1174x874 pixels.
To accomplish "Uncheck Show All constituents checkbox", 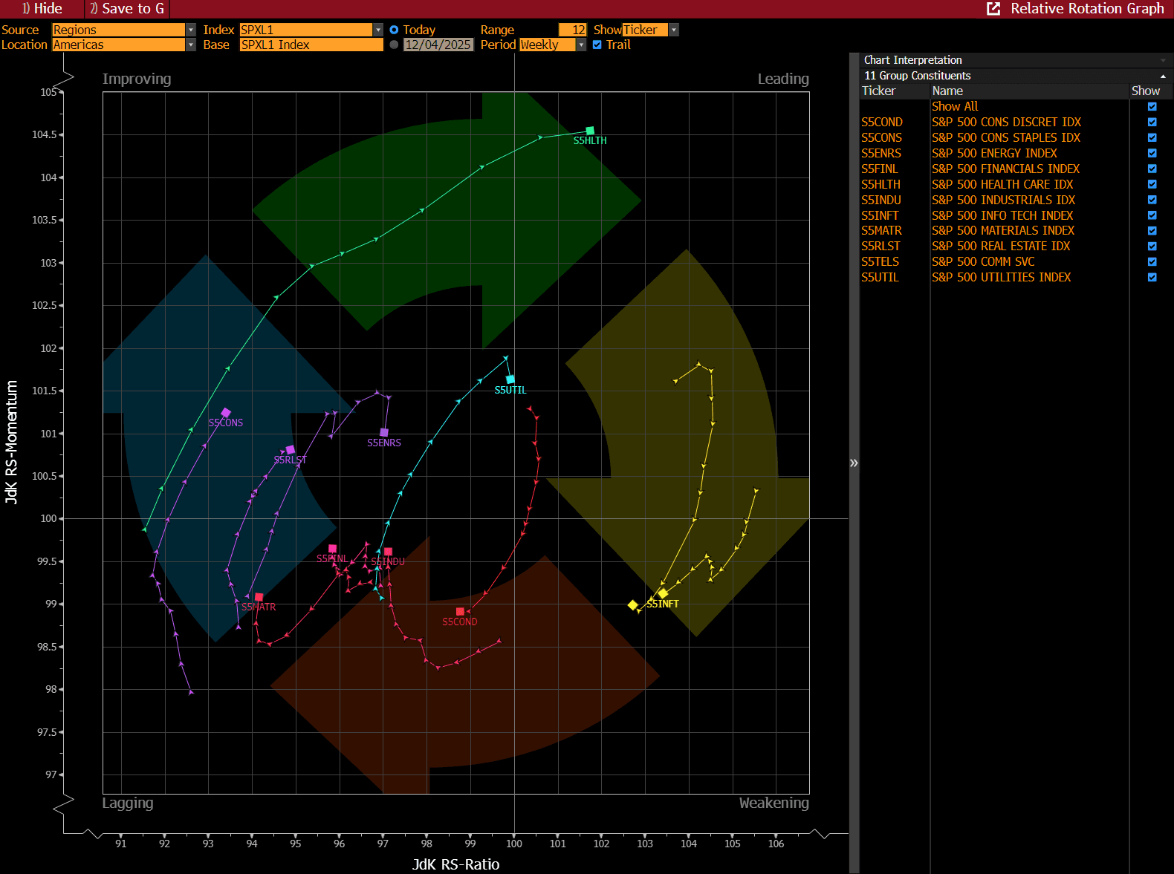I will (1152, 106).
